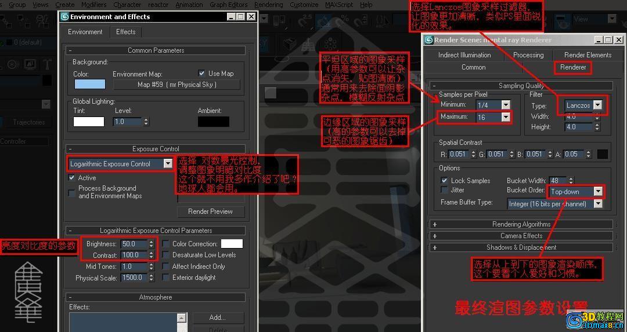Open the white Color Correction swatch

tap(232, 244)
